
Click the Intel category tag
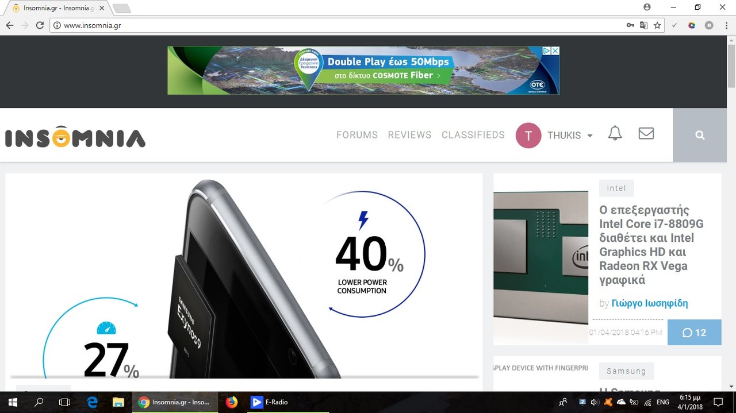(x=616, y=188)
